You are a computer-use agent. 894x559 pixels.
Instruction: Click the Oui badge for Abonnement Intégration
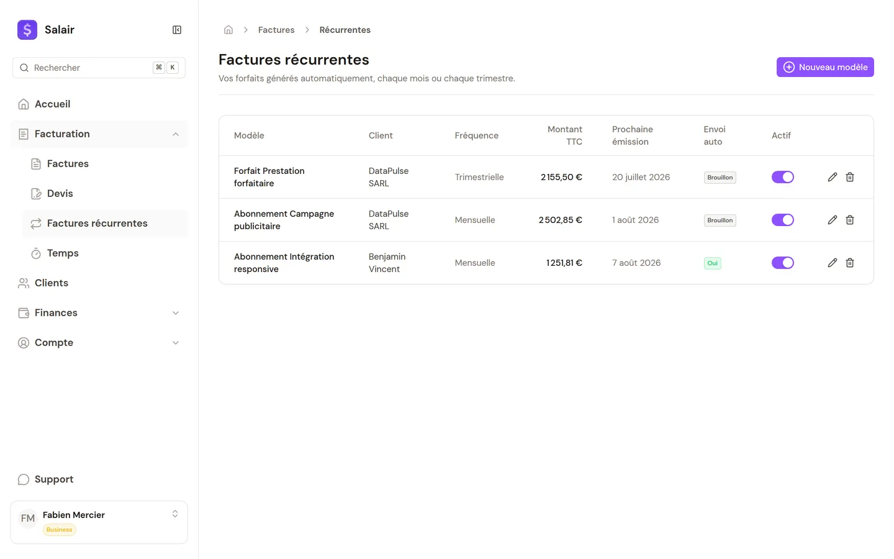click(x=713, y=263)
